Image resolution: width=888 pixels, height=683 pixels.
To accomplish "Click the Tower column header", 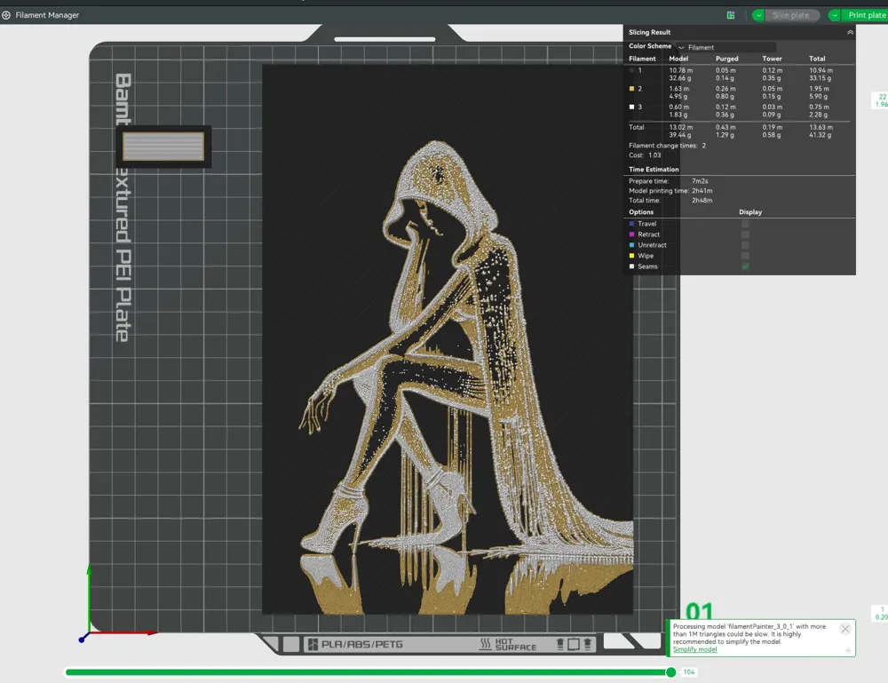I will [x=772, y=59].
